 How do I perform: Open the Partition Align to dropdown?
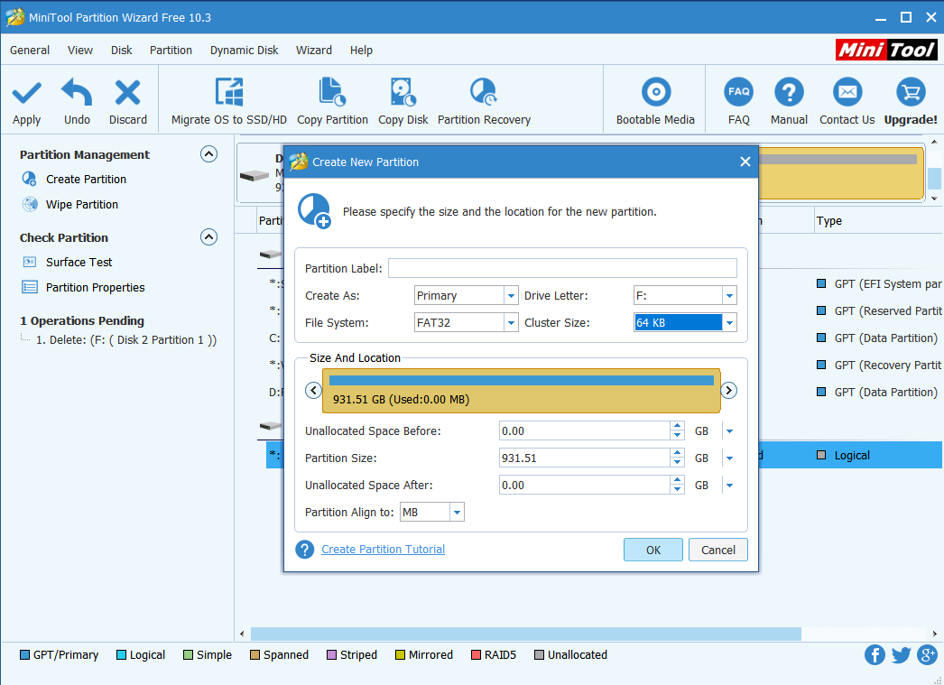point(457,513)
